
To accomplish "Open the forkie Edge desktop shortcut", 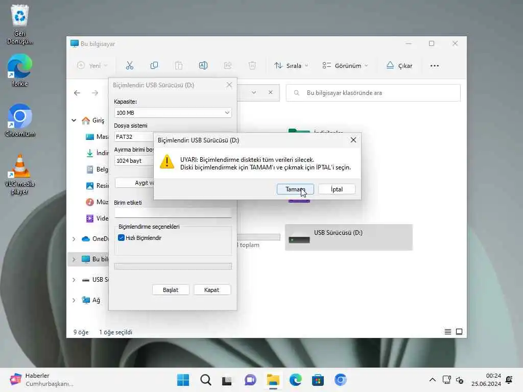I will [x=20, y=70].
